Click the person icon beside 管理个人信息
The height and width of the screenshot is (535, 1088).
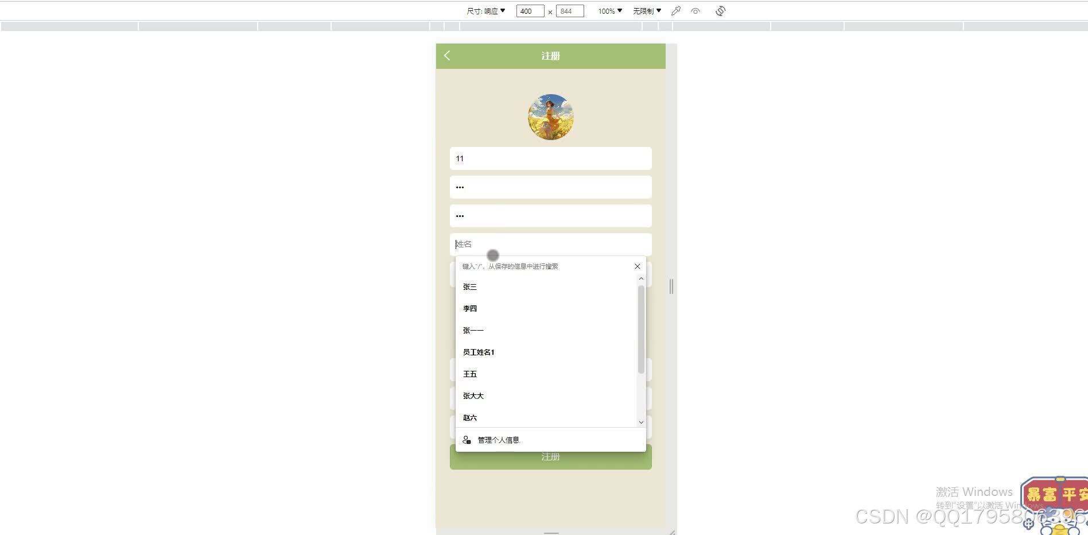(466, 440)
